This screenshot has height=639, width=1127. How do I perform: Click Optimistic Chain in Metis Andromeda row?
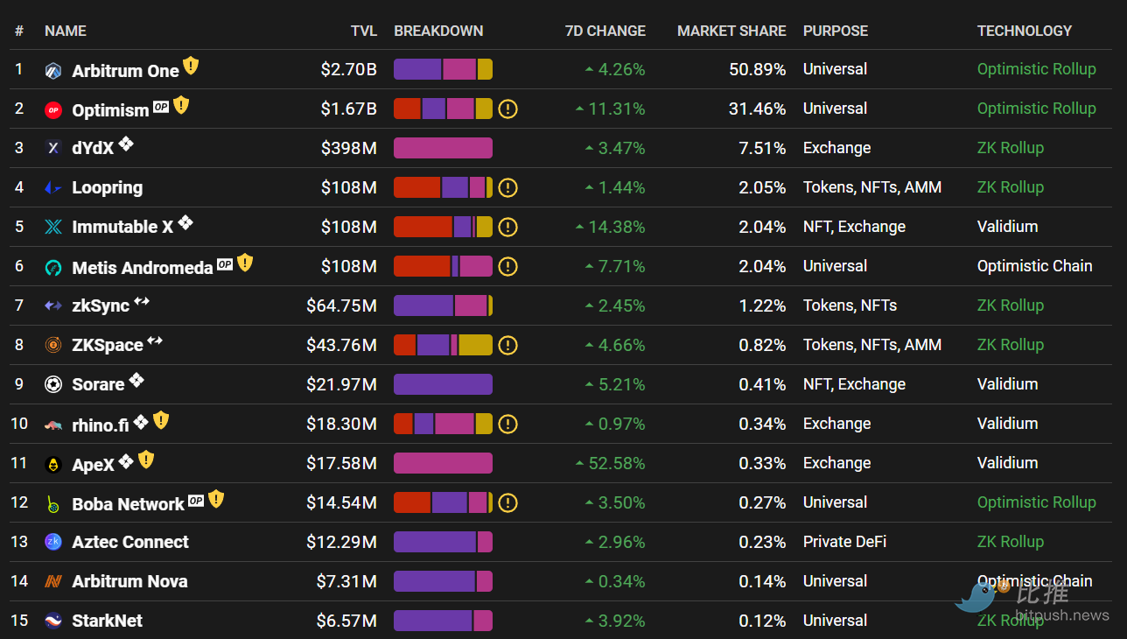[x=1034, y=266]
